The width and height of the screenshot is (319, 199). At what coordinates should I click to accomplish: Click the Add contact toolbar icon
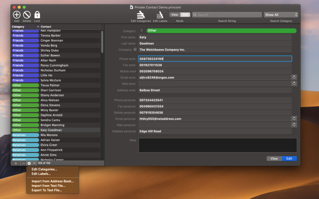pyautogui.click(x=17, y=15)
